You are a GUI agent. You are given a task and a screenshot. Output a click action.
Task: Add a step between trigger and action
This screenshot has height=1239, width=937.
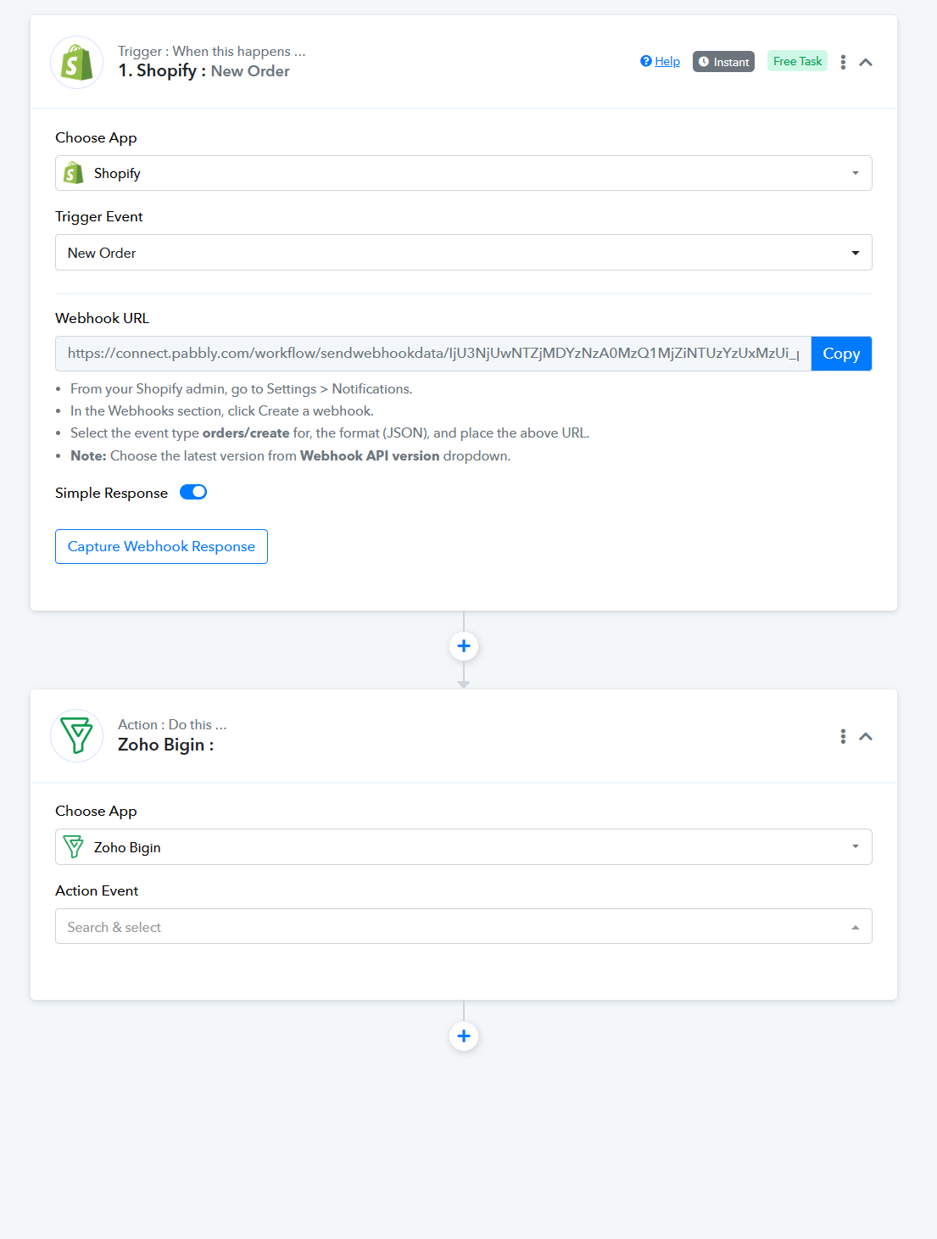[464, 646]
